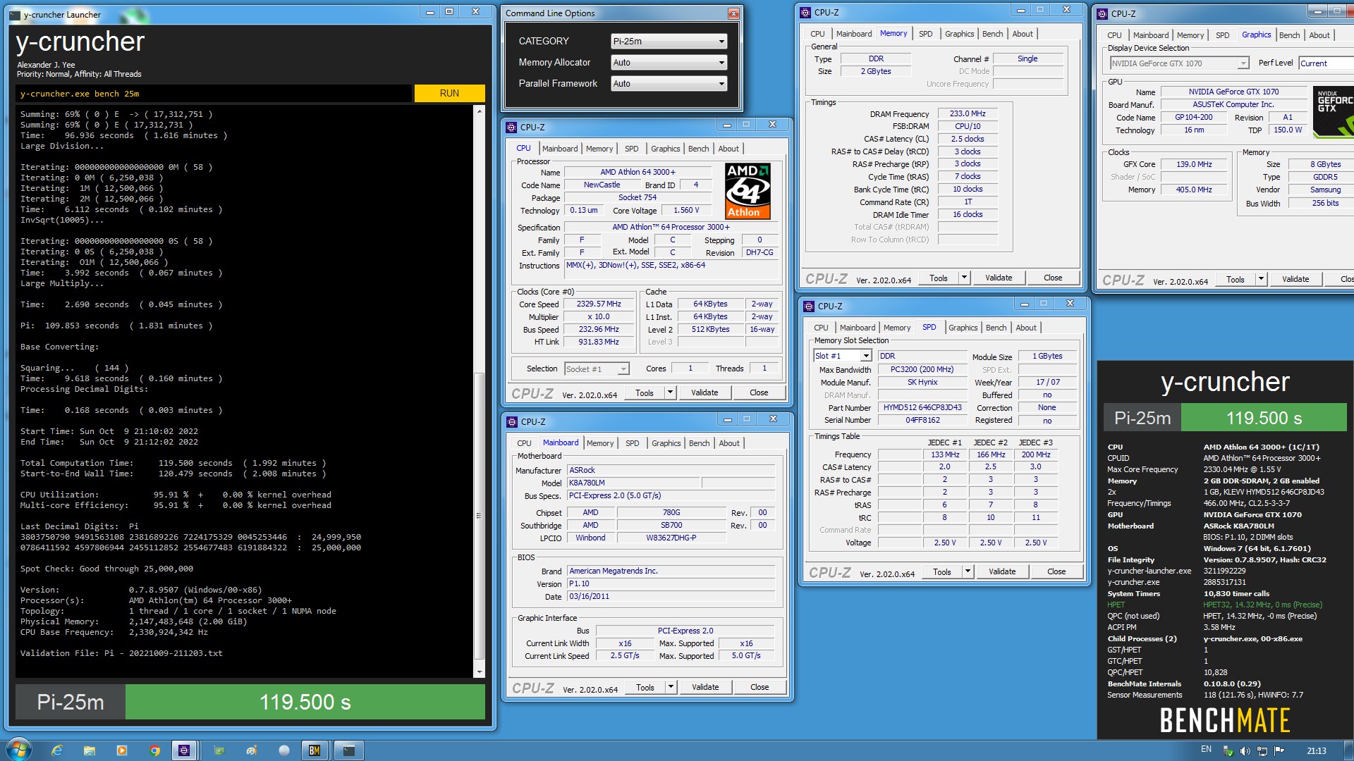Switch to About tab in CPU-Z Memory window
This screenshot has height=761, width=1354.
coord(1023,34)
